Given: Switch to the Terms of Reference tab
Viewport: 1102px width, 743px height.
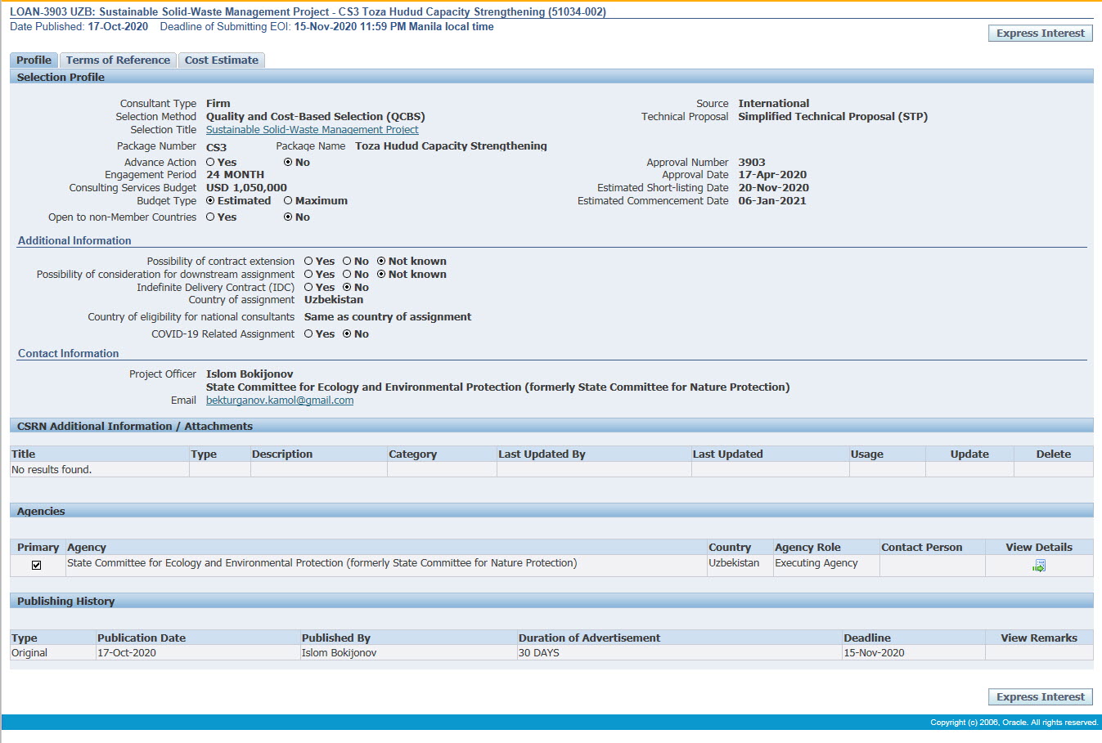Looking at the screenshot, I should [x=118, y=60].
